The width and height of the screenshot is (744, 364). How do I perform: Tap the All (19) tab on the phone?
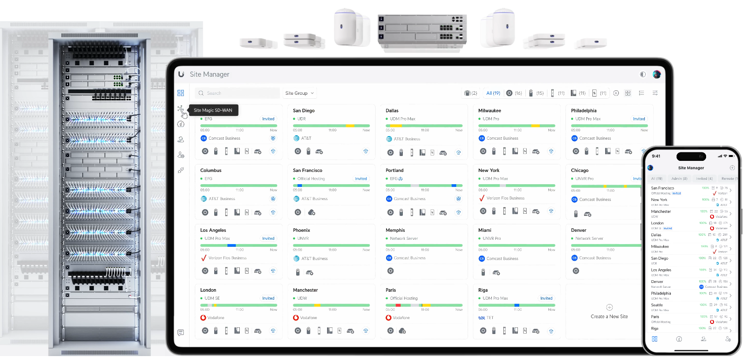pos(657,178)
